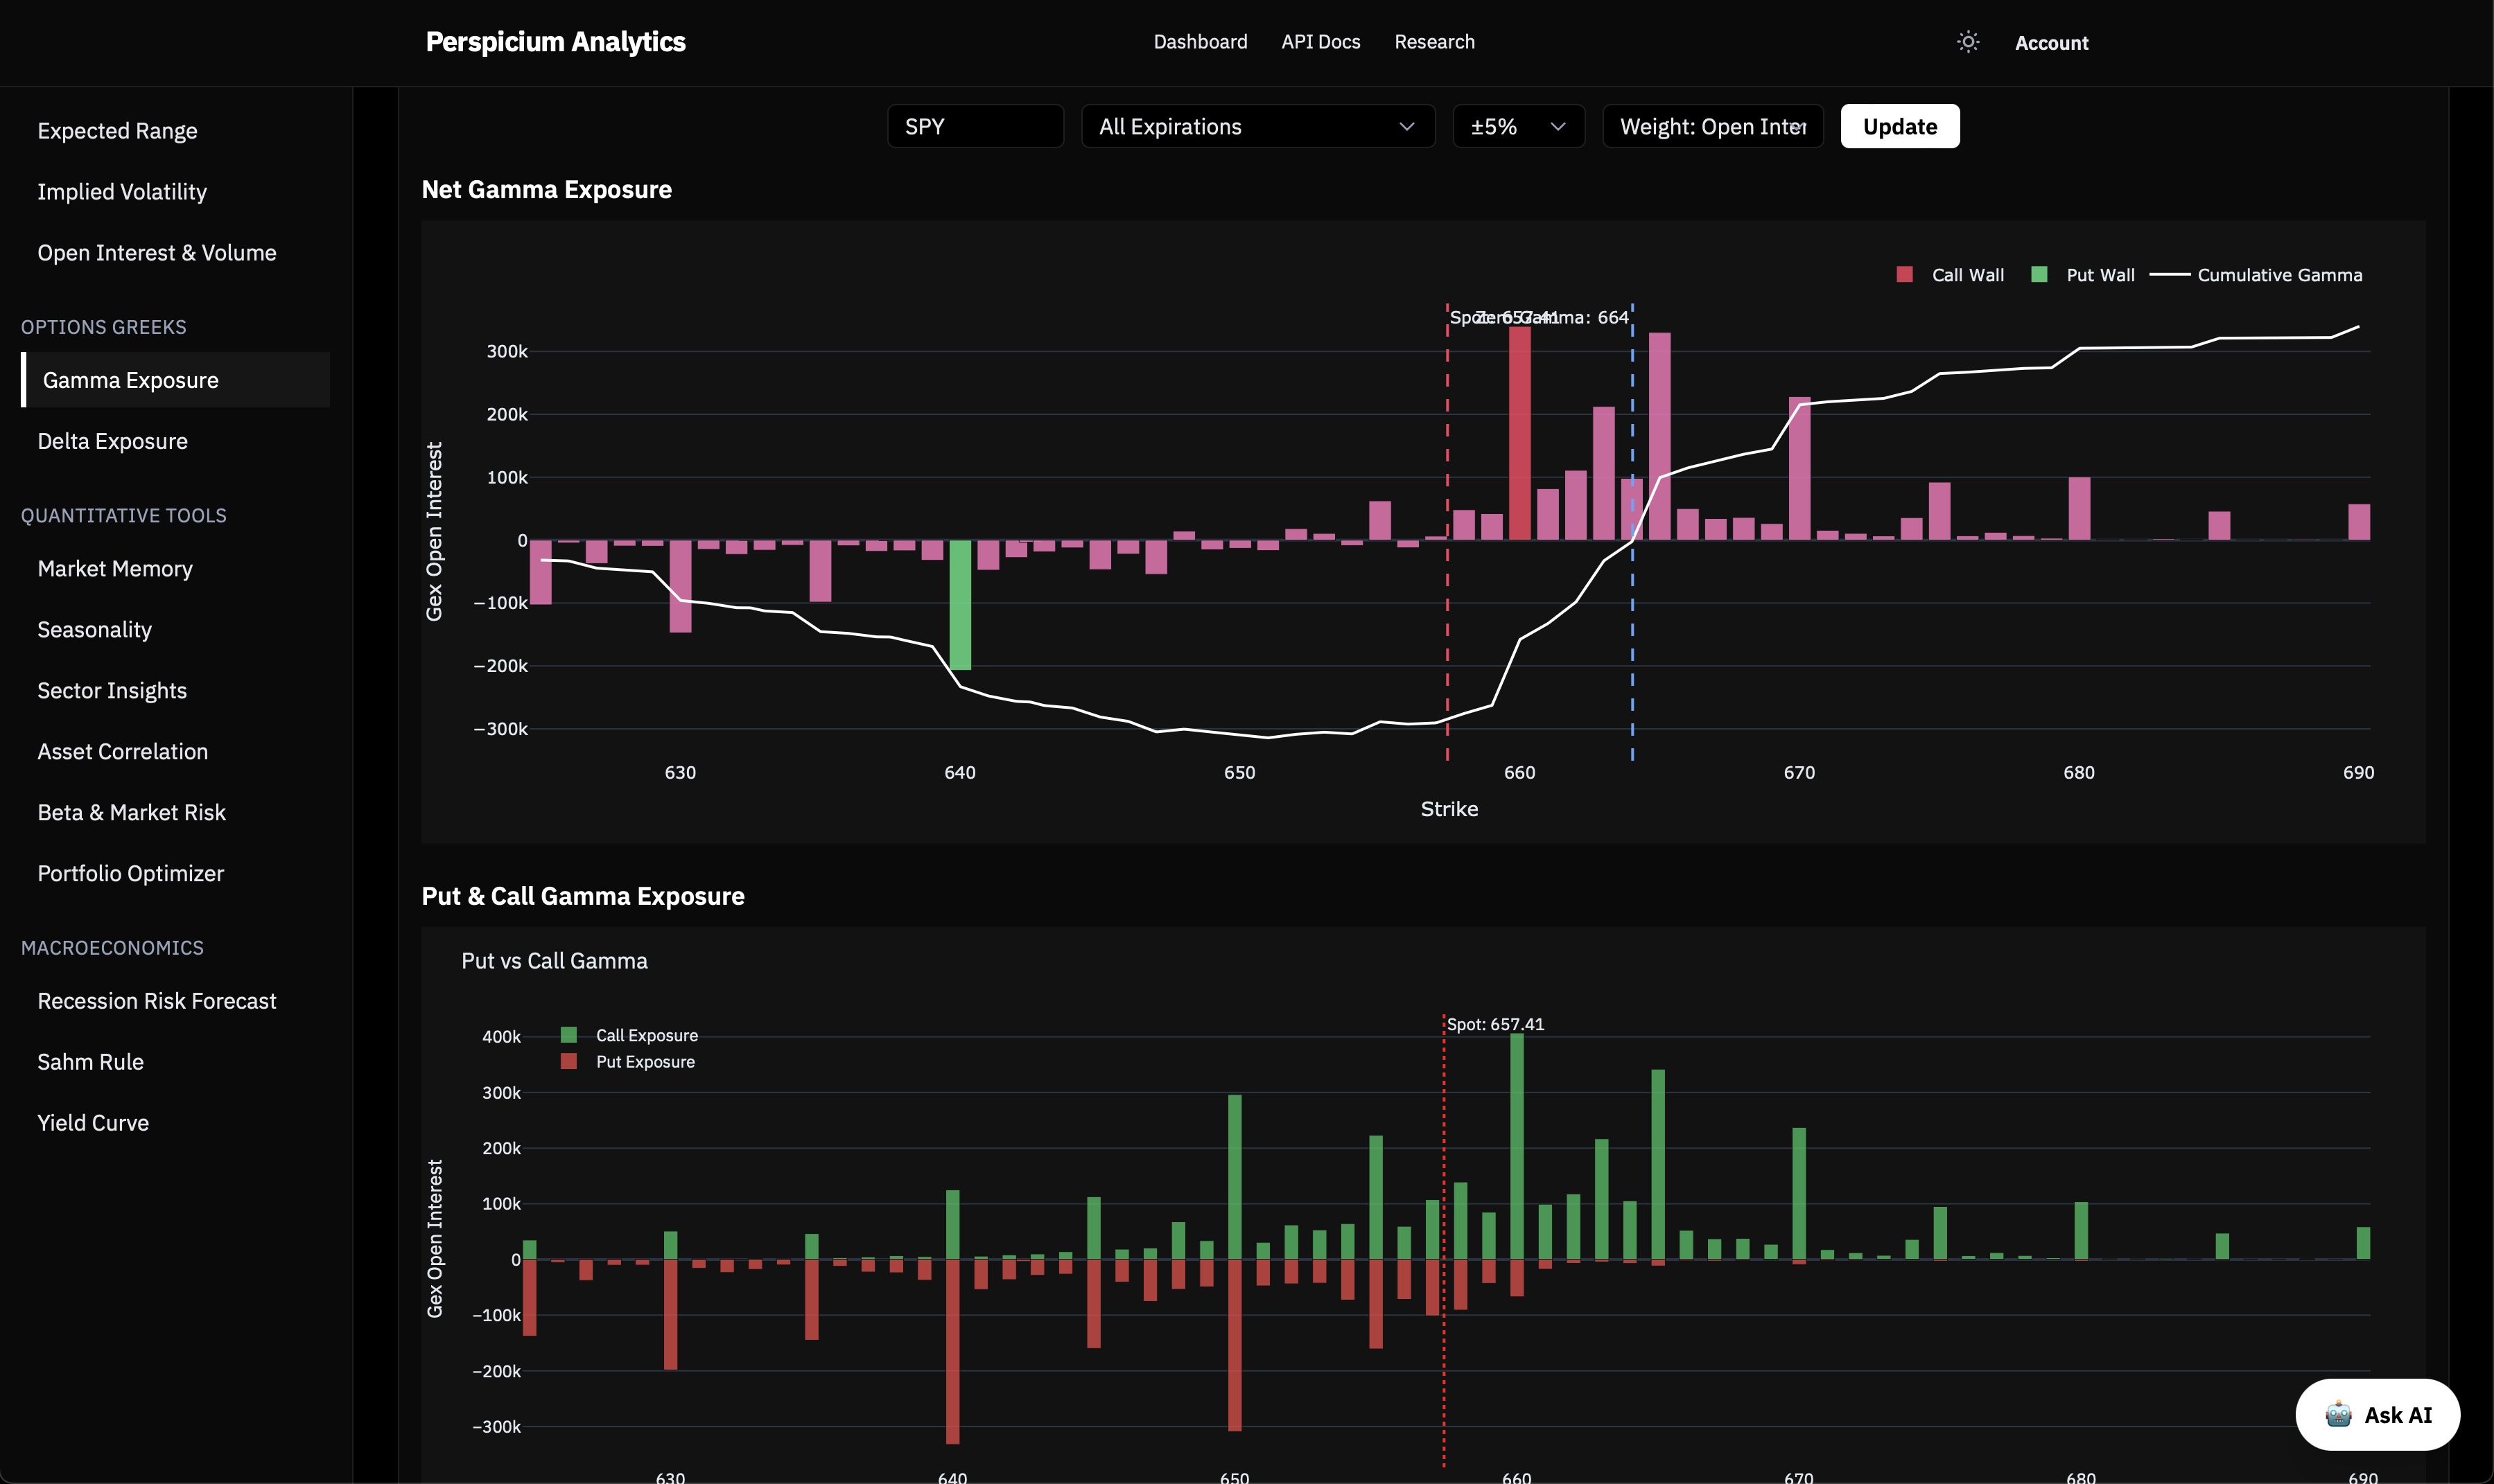Click the SPY ticker input field
The height and width of the screenshot is (1484, 2494).
975,126
